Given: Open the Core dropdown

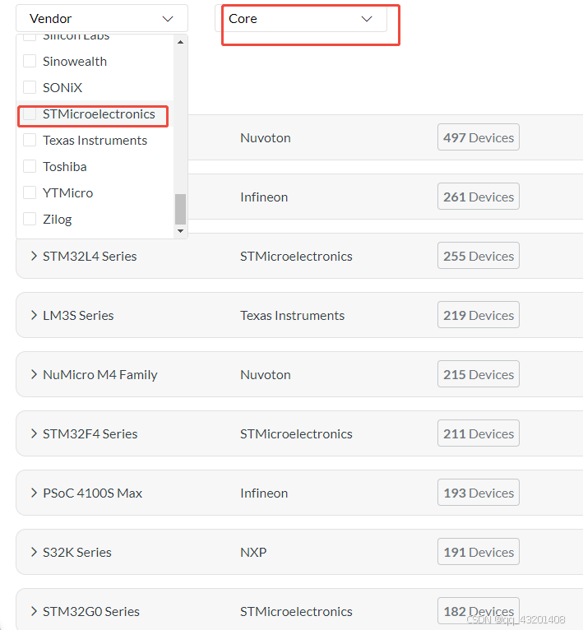Looking at the screenshot, I should pyautogui.click(x=301, y=18).
